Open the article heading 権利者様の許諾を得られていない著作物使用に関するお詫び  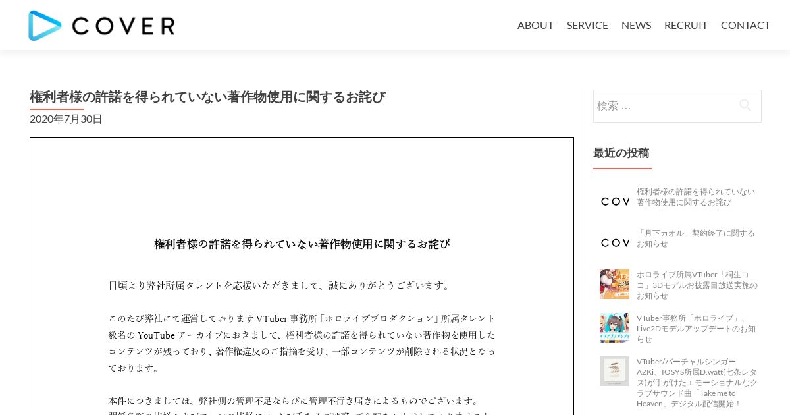tap(207, 97)
